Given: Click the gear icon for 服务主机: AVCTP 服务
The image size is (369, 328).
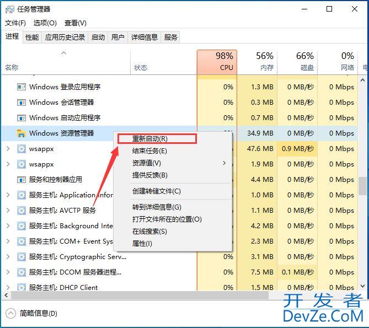Looking at the screenshot, I should [22, 211].
